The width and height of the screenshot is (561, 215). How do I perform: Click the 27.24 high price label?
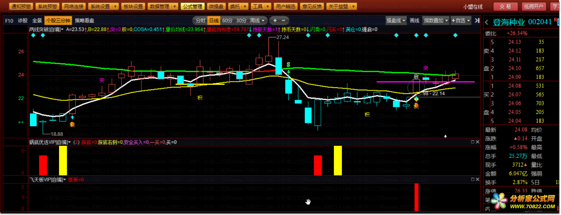click(x=282, y=37)
